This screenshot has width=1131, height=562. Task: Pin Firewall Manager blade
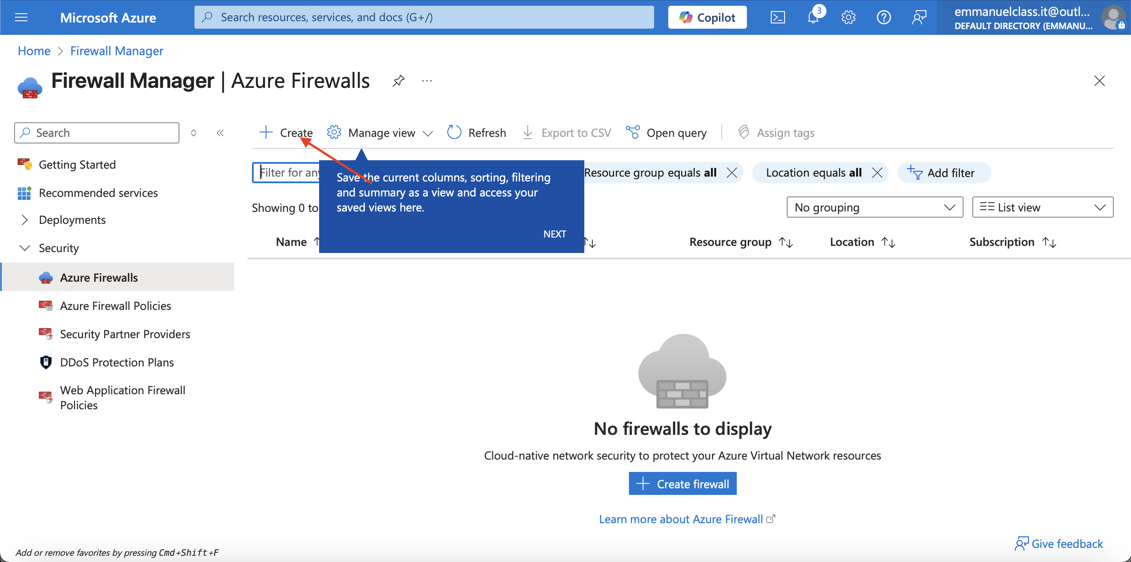click(x=398, y=81)
